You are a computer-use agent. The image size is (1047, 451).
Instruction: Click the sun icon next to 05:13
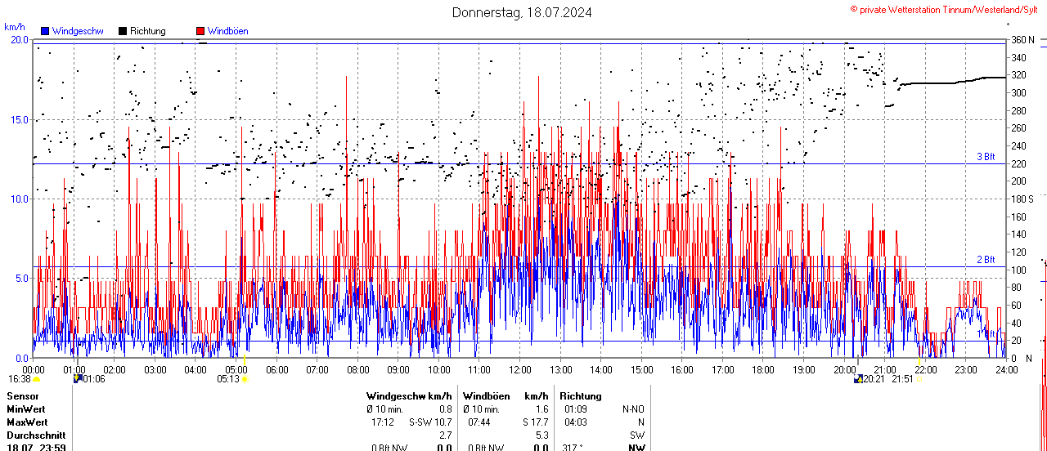coord(245,379)
